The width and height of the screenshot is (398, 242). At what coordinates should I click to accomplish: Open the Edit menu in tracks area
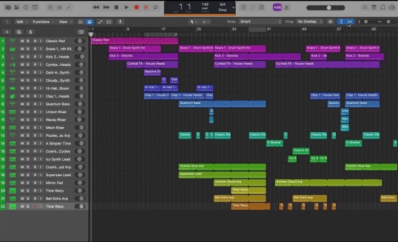(22, 22)
